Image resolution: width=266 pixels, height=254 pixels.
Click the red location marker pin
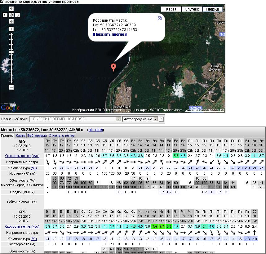click(x=114, y=67)
